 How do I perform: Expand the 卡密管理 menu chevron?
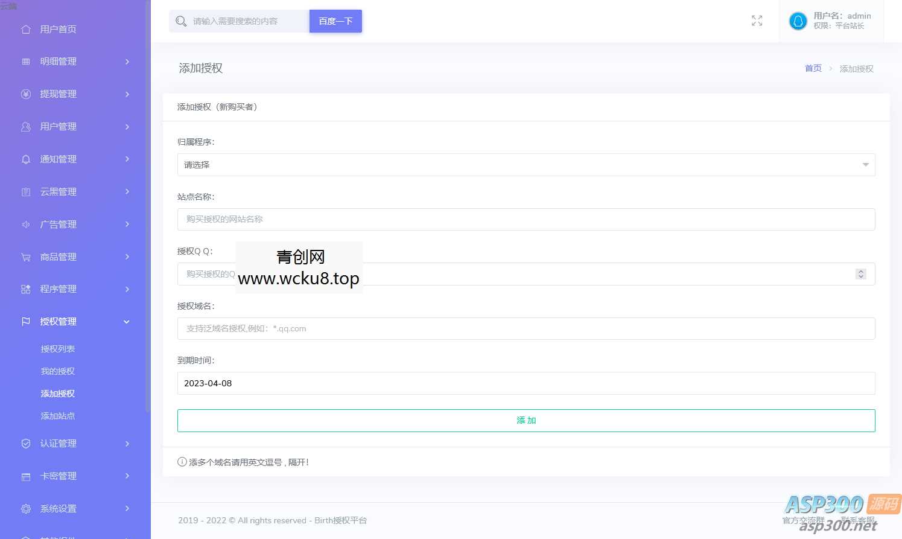[127, 476]
